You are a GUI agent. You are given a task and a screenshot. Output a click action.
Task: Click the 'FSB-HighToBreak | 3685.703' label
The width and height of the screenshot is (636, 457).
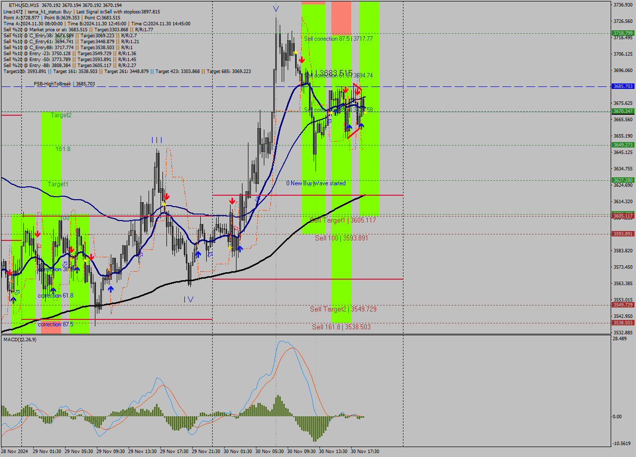(x=64, y=84)
